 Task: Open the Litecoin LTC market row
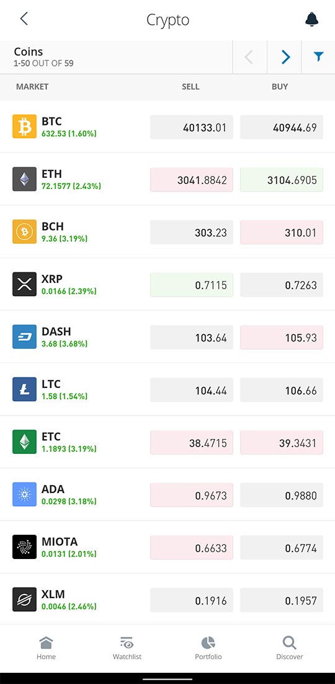pos(167,389)
